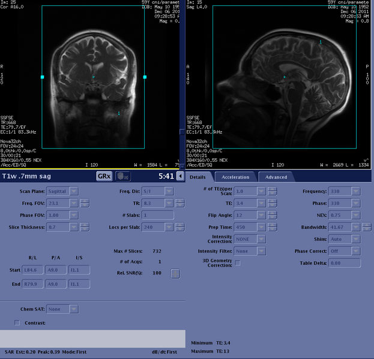Adjust Slice Thickness stepper
Screen dimensions: 374x359
pos(85,227)
